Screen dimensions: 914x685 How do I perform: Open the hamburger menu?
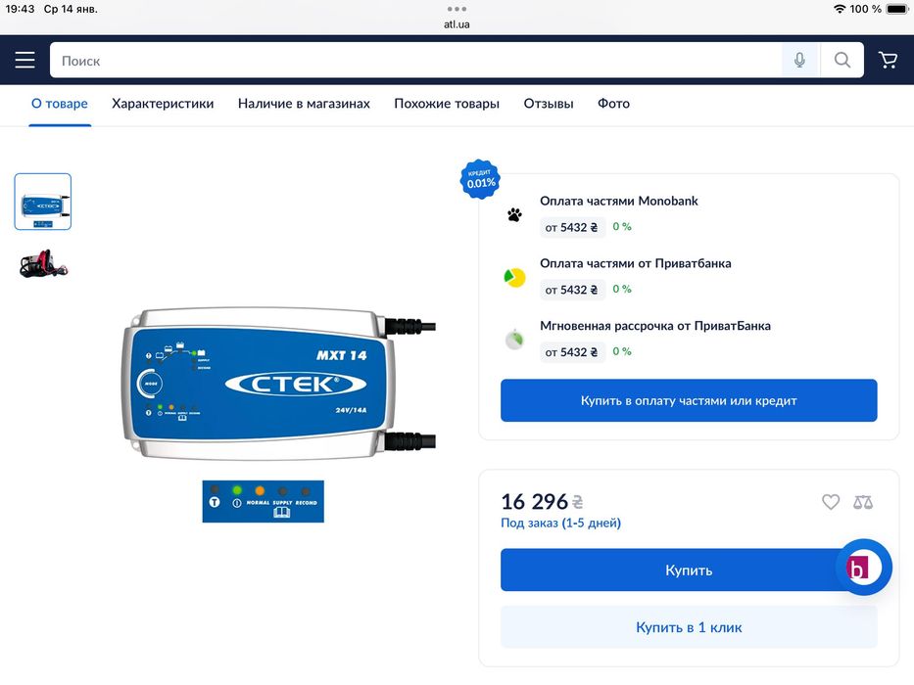click(x=24, y=60)
